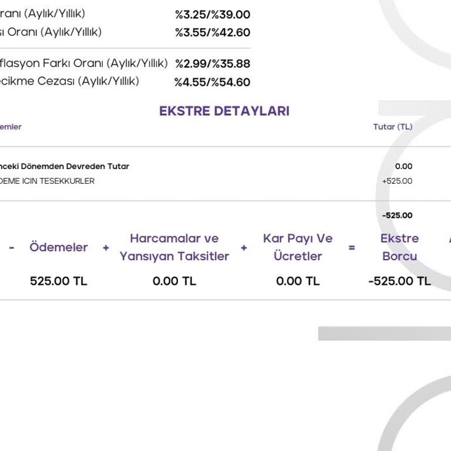Click the equals sign before Ekstre Borcu

pyautogui.click(x=352, y=248)
